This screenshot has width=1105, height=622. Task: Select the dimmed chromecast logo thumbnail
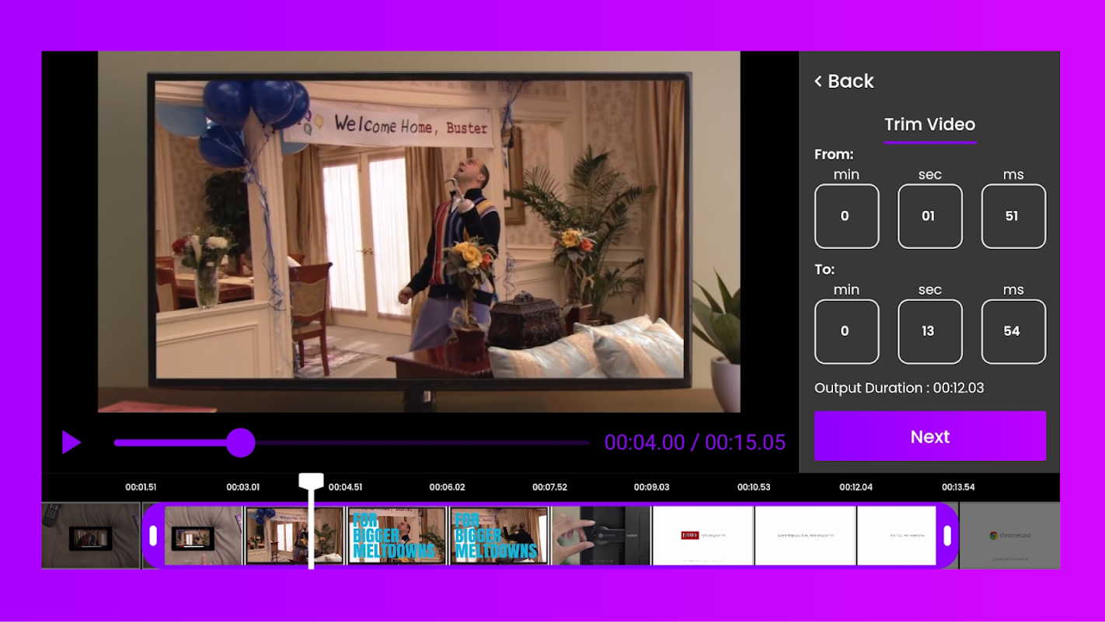[1009, 536]
